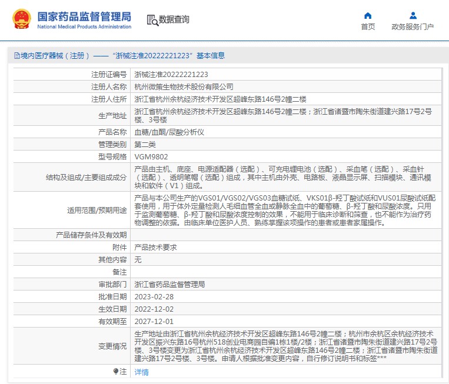
Task: Click registration number 浙械注准20222221223 cell
Action: point(171,75)
